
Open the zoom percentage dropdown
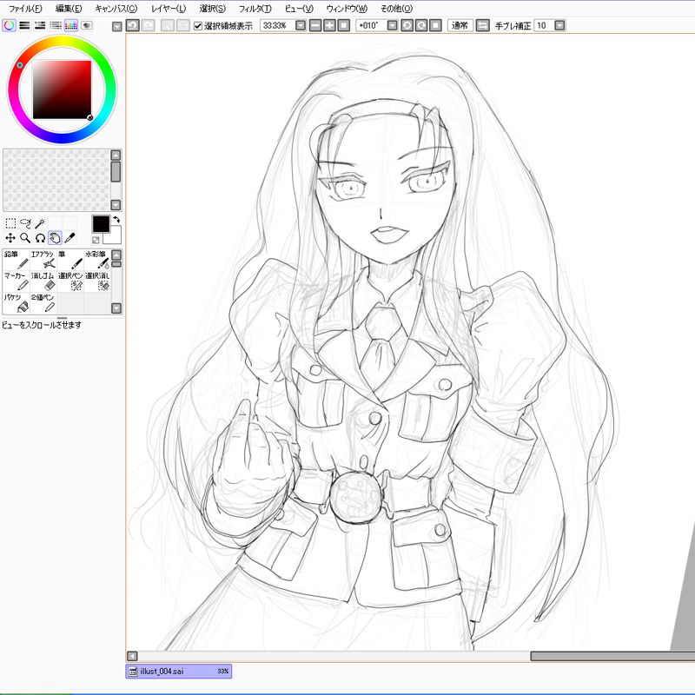[x=301, y=26]
